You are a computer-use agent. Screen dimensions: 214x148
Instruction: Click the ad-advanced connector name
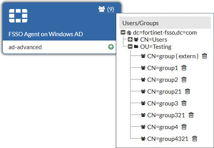pos(25,47)
